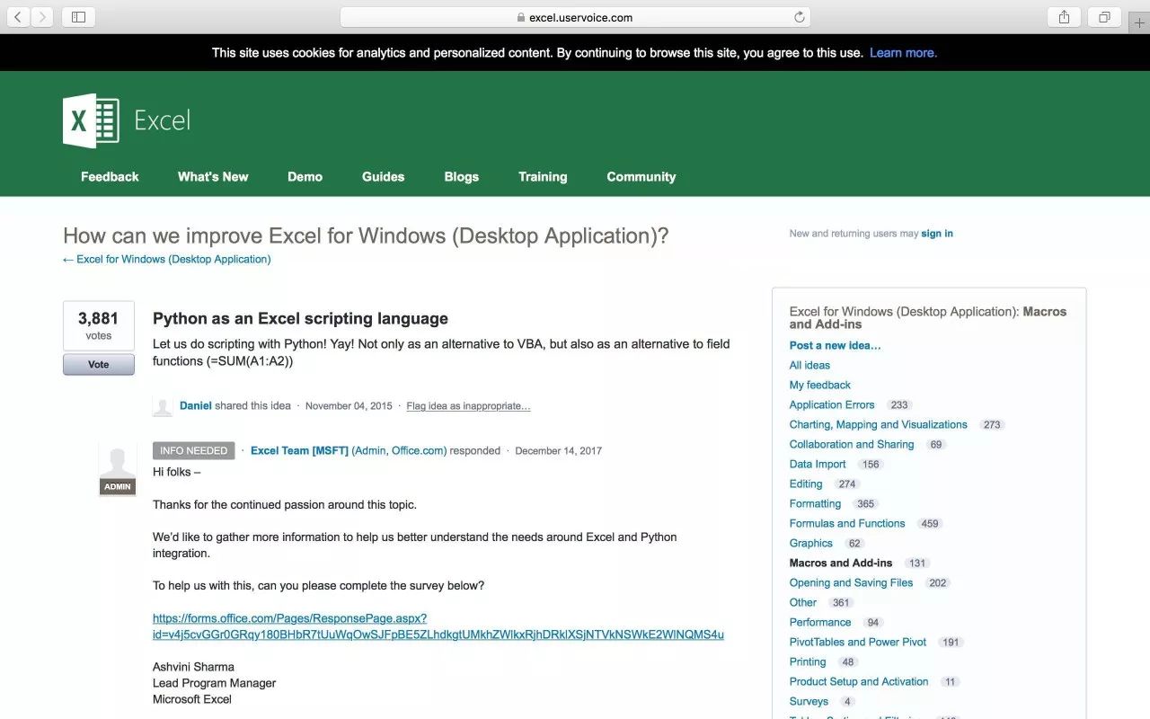Click the ADMIN avatar image
Screen dimensions: 1150x719
(118, 468)
